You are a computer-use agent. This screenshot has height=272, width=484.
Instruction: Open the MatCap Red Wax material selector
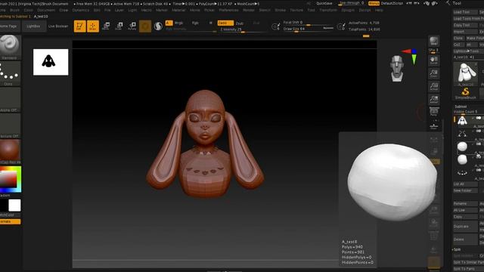(10, 152)
